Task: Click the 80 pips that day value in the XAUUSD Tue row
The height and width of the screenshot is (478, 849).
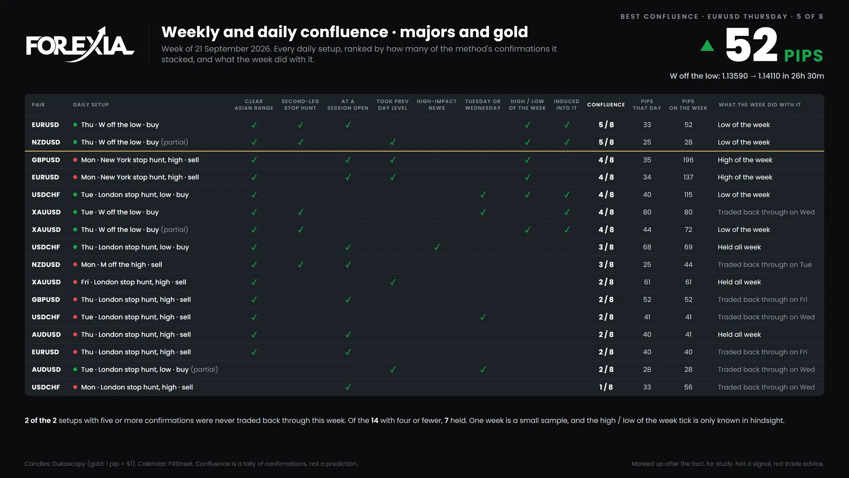Action: click(647, 212)
